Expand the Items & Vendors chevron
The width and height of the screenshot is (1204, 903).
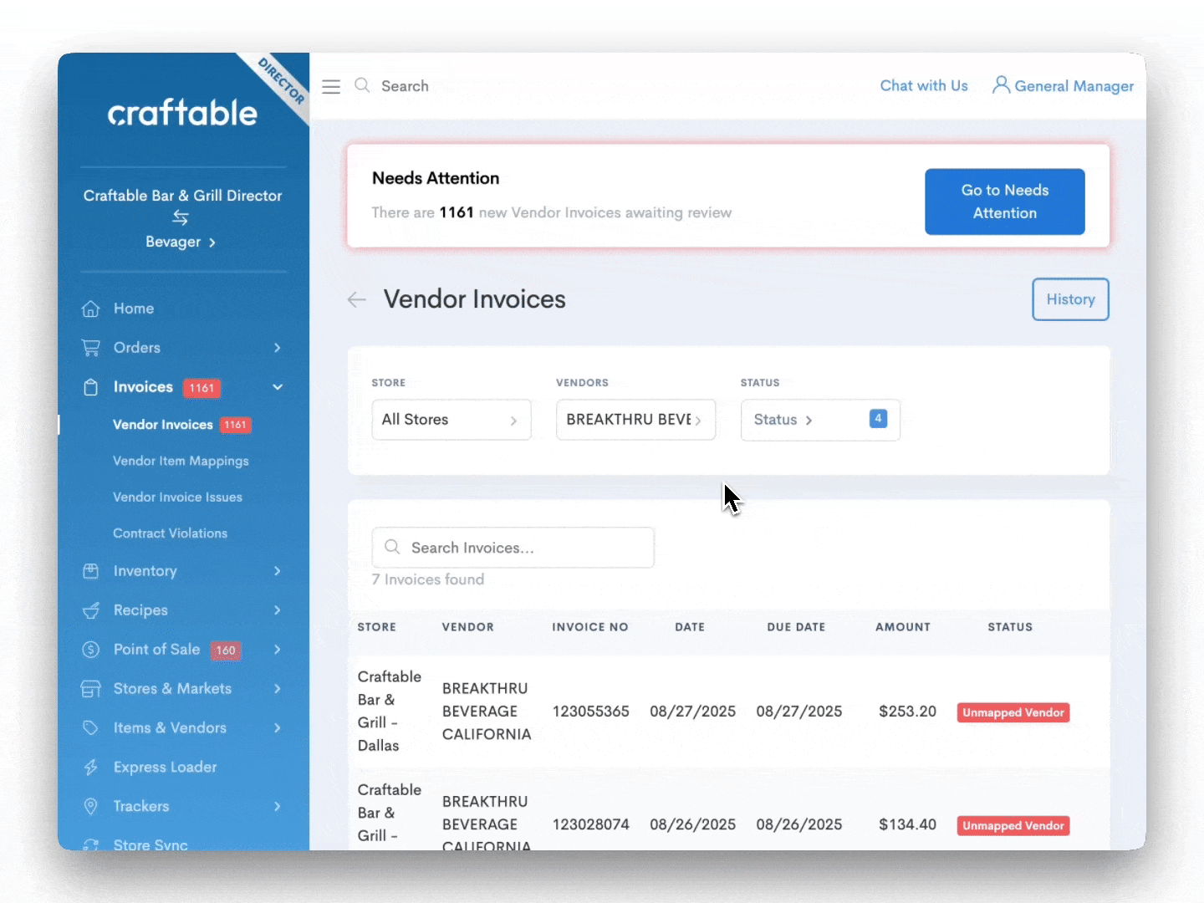[x=278, y=728]
